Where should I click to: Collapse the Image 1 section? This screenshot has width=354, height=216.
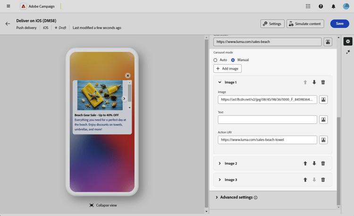tap(219, 82)
